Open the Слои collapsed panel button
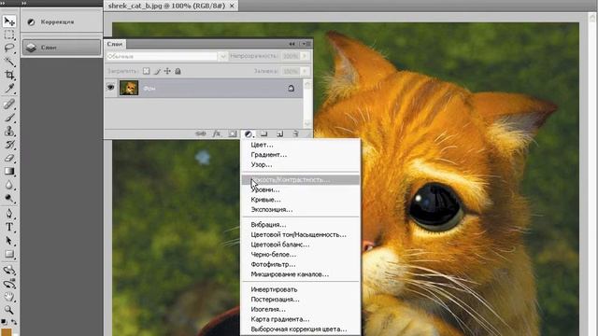Image resolution: width=598 pixels, height=336 pixels. 62,48
